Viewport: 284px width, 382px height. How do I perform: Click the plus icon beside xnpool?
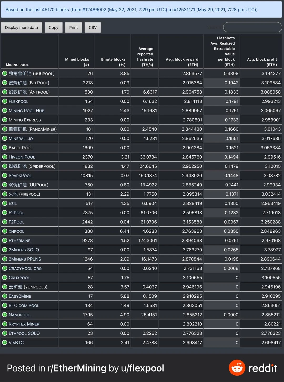tap(5, 231)
